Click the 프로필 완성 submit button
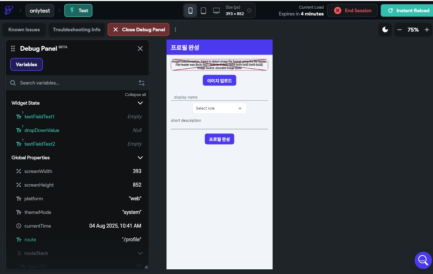This screenshot has width=433, height=274. coord(219,139)
